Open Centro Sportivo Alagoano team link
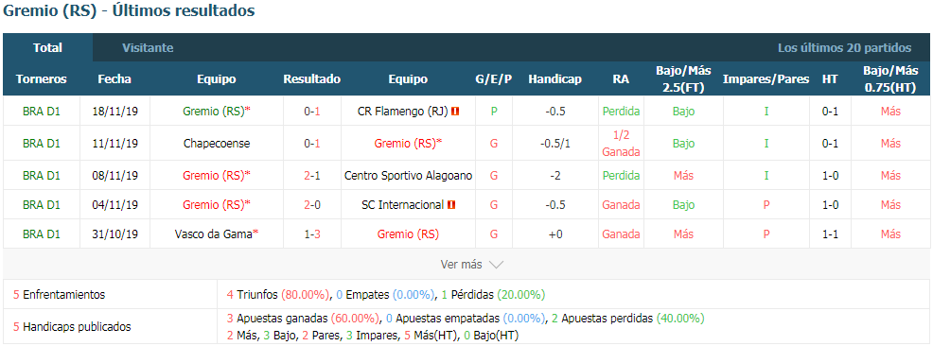The height and width of the screenshot is (346, 933). [x=408, y=176]
